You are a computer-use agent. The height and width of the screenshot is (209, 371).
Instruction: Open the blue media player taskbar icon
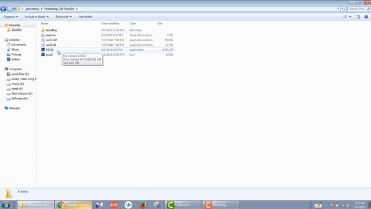point(128,205)
